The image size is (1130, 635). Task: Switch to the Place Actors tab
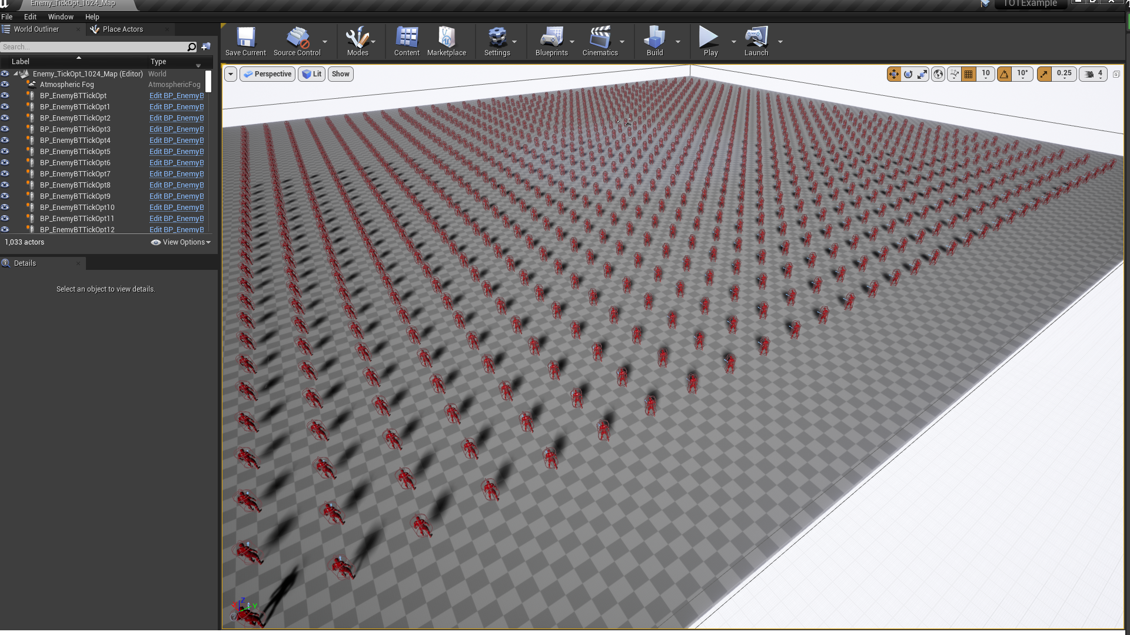point(122,29)
